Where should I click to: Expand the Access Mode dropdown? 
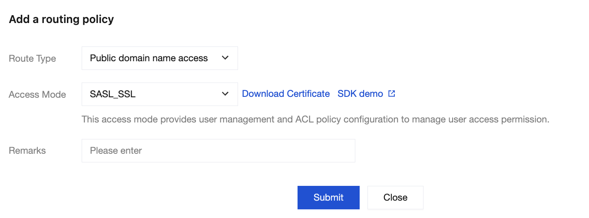159,94
